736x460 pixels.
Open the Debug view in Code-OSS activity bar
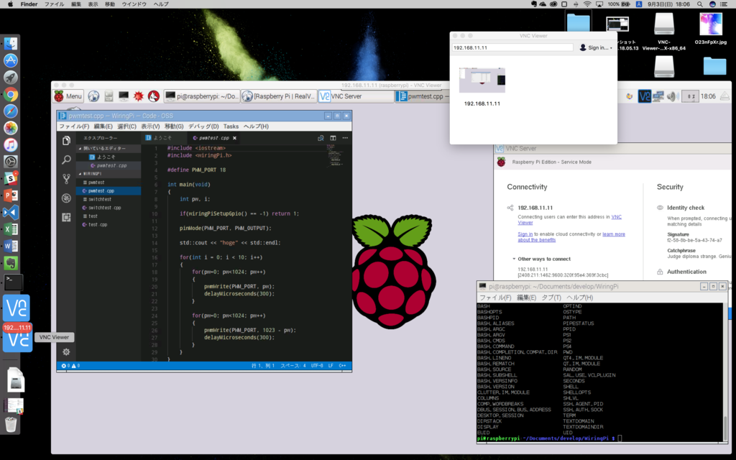tap(66, 198)
